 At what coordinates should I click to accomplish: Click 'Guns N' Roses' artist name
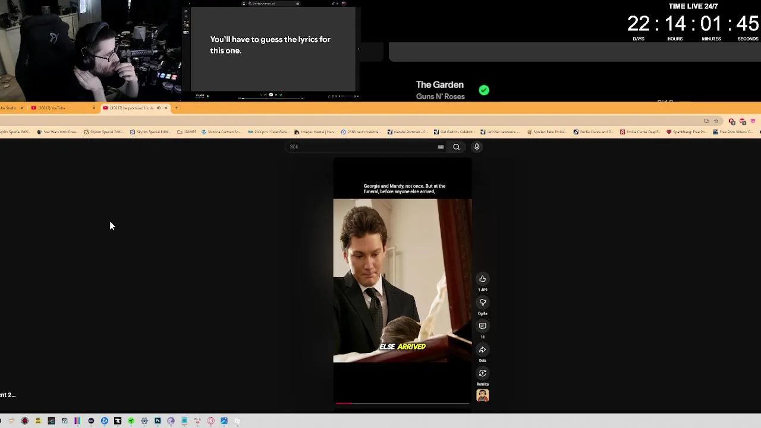(x=440, y=96)
